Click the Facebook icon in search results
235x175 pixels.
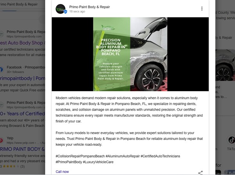1,70
